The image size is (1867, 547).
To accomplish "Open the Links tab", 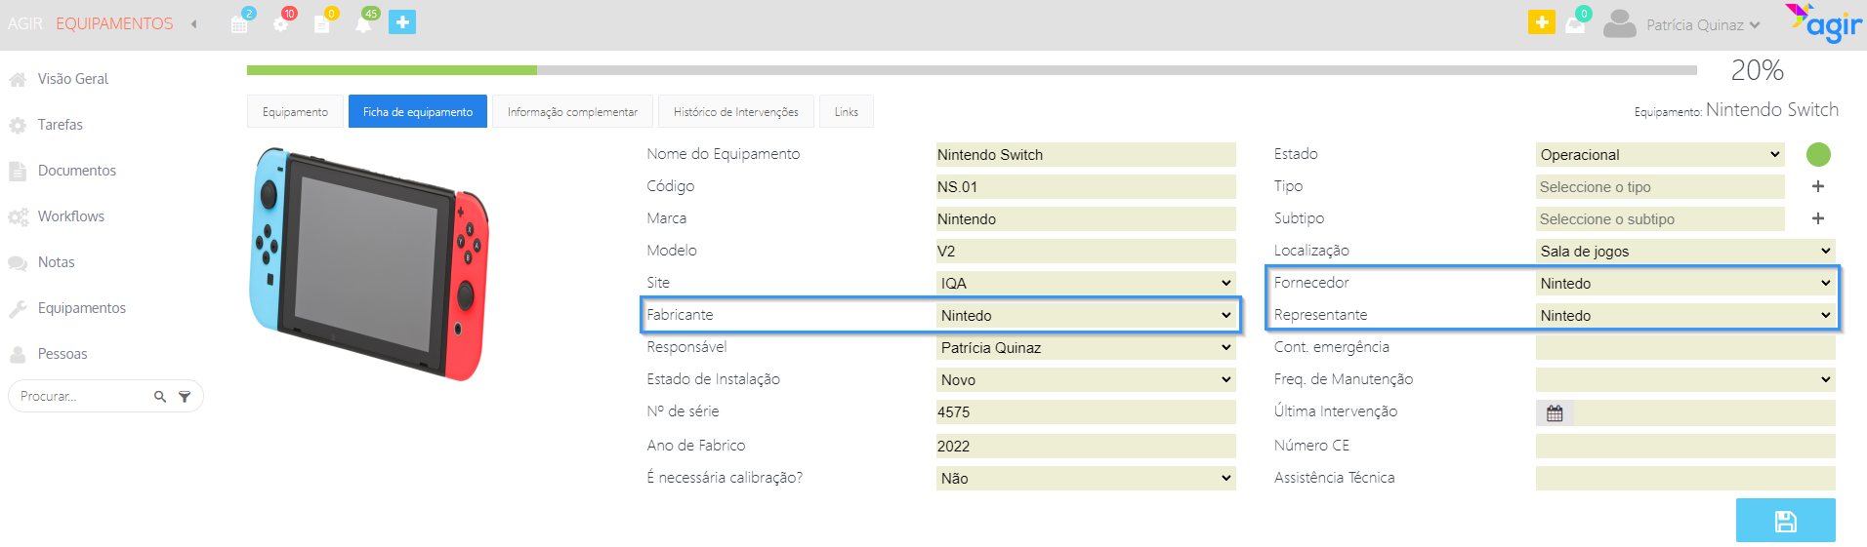I will click(x=846, y=112).
